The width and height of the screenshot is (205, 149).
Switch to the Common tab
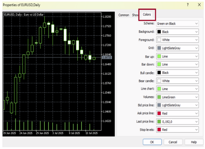tap(124, 15)
